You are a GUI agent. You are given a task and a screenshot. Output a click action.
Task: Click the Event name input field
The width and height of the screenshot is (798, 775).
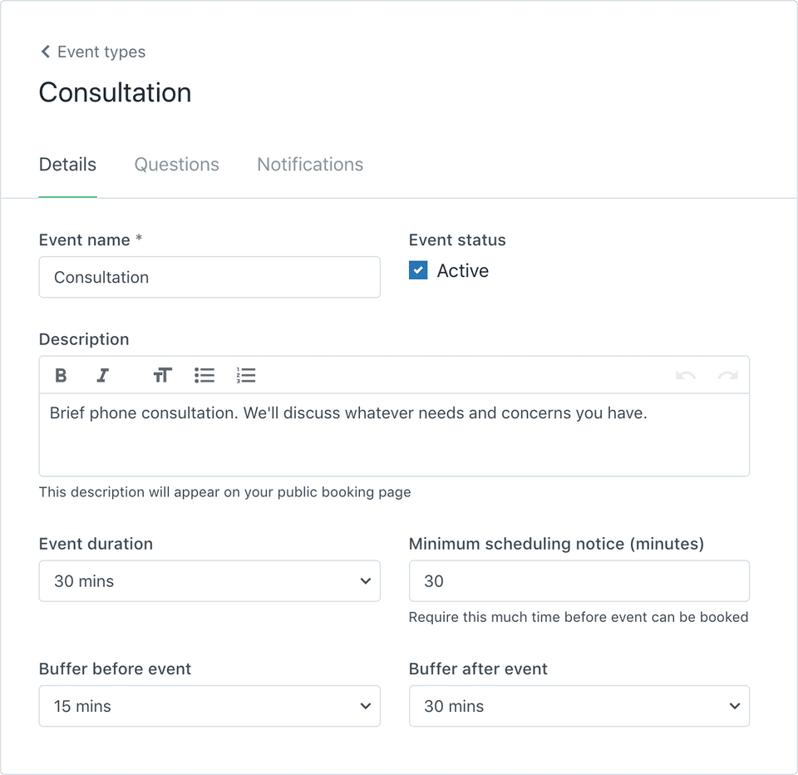click(x=209, y=277)
